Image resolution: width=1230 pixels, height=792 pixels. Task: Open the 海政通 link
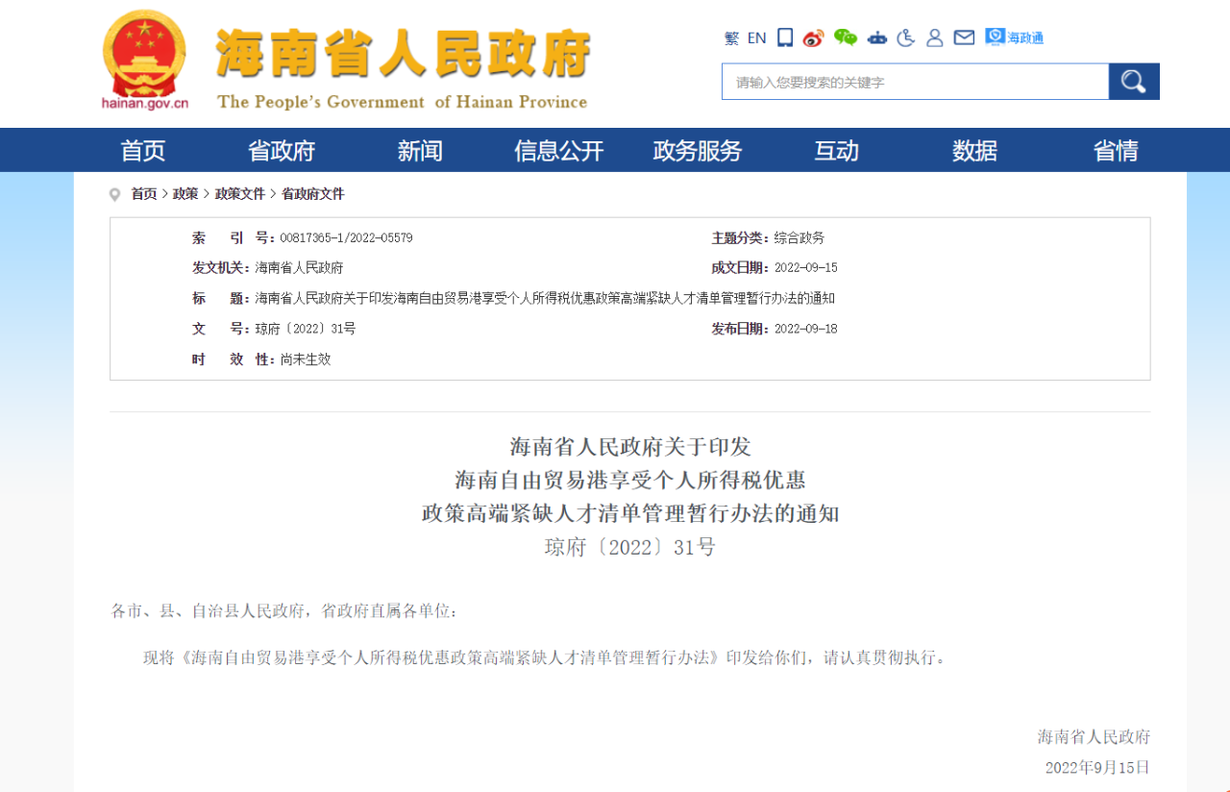[1015, 37]
